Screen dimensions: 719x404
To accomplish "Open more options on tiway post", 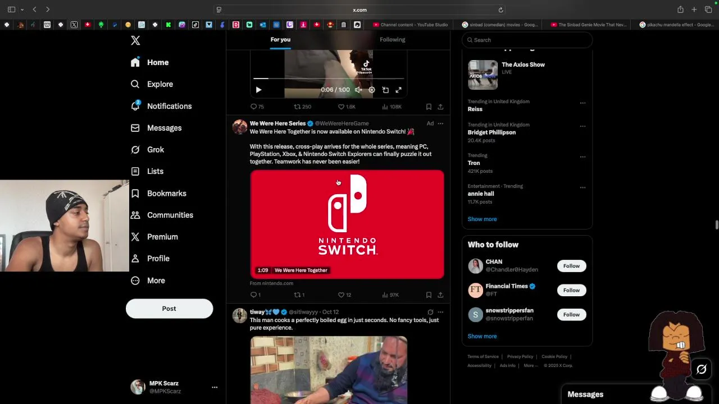I will click(440, 312).
